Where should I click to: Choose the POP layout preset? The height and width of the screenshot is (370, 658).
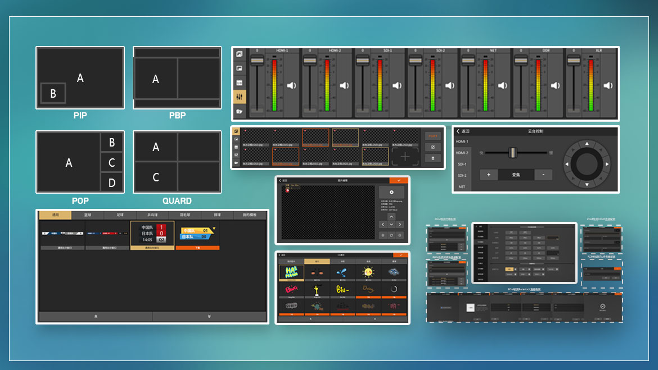tap(80, 162)
